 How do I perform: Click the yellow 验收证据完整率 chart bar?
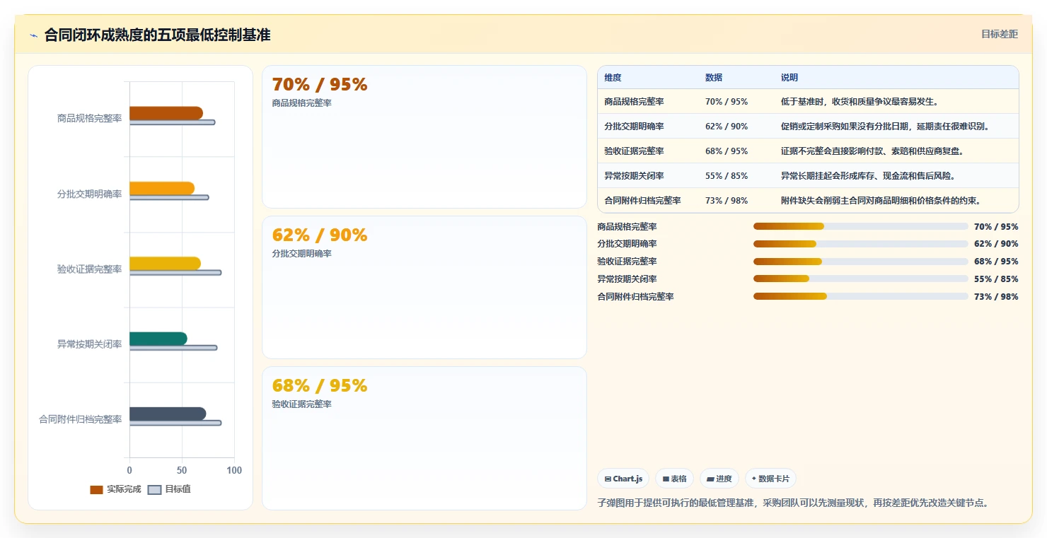(x=165, y=263)
